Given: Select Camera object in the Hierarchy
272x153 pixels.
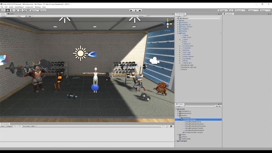Looking at the screenshot, I should (184, 69).
